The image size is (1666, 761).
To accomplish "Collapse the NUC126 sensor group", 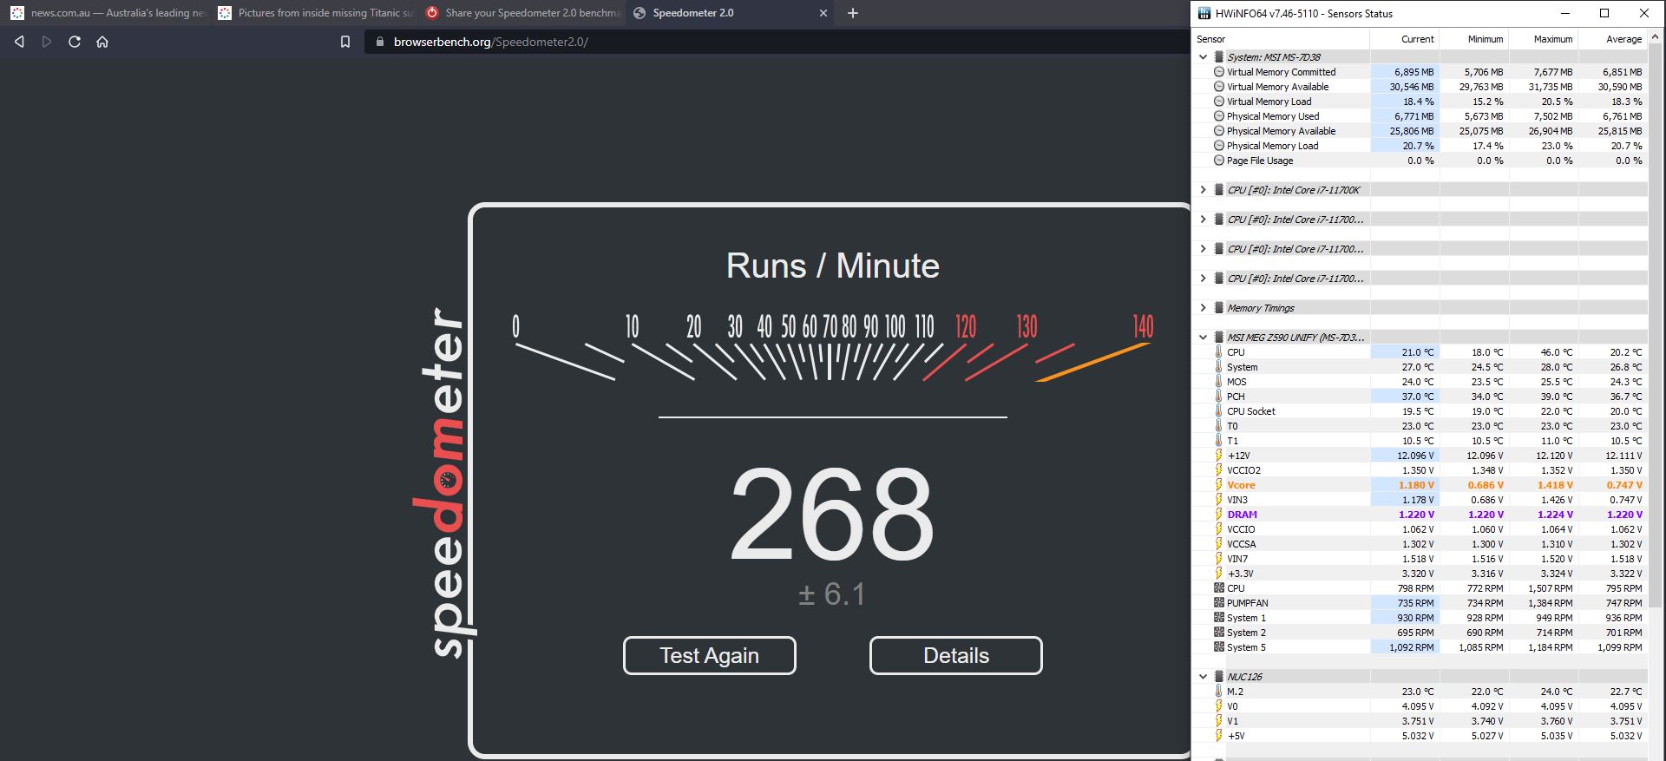I will [1203, 677].
